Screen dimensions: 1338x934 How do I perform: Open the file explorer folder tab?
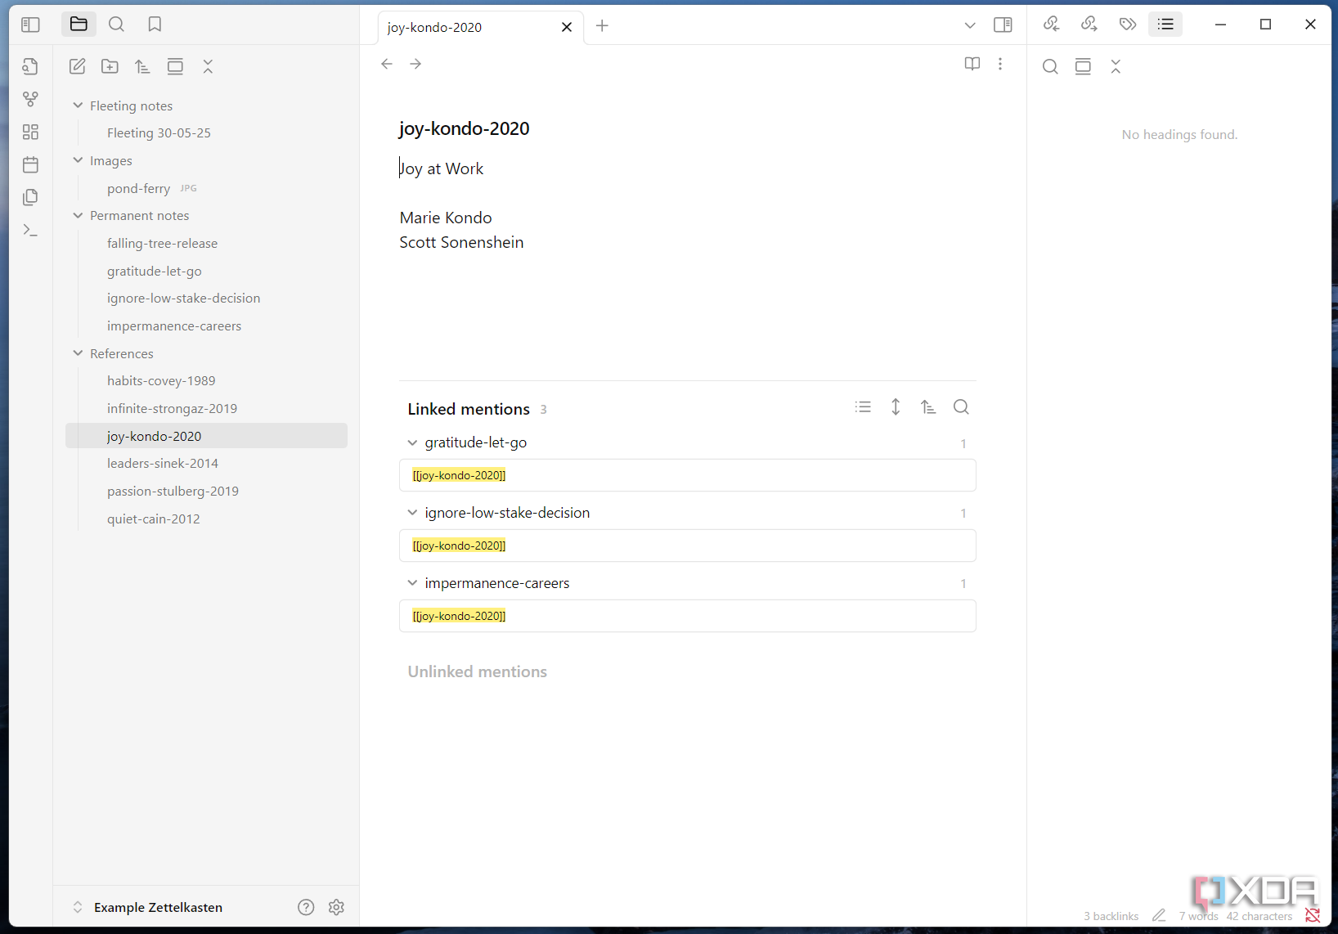[79, 25]
